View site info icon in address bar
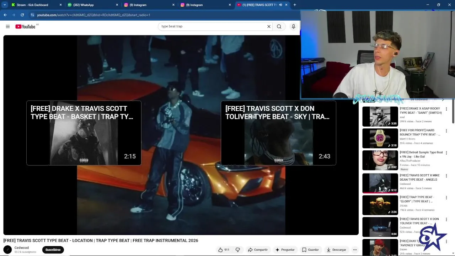The height and width of the screenshot is (256, 455). point(32,15)
